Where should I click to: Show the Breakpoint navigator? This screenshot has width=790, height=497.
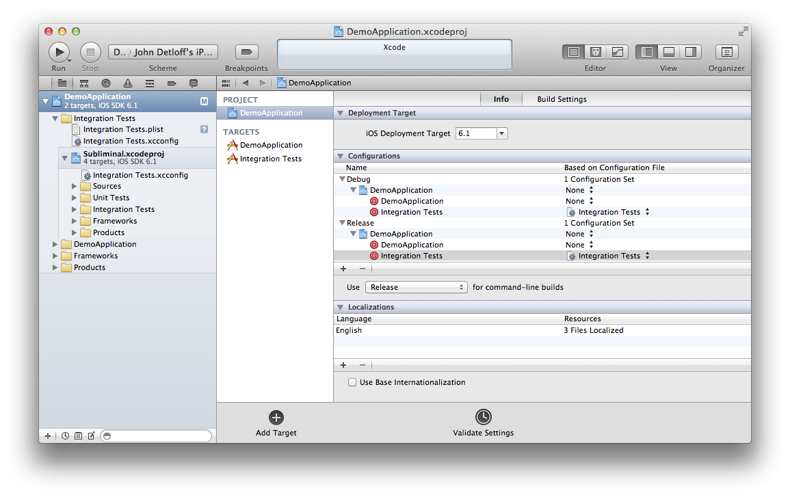pyautogui.click(x=172, y=83)
